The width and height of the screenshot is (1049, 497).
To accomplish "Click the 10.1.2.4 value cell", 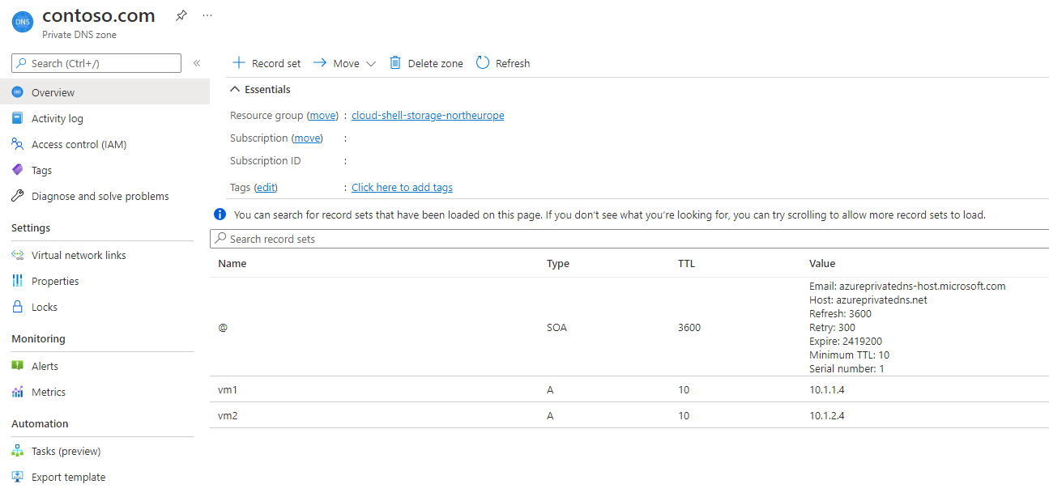I will tap(828, 415).
